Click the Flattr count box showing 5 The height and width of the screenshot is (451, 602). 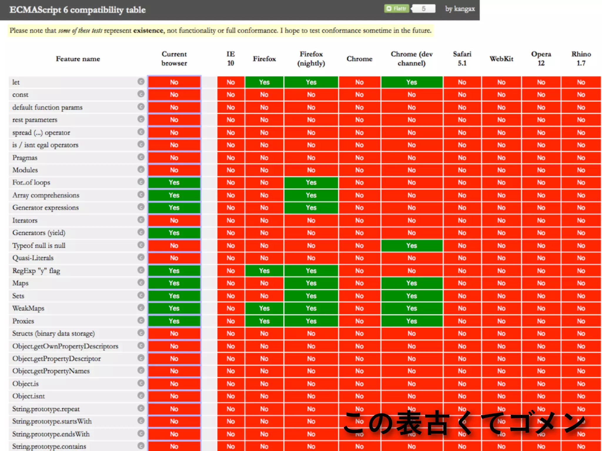pyautogui.click(x=424, y=9)
